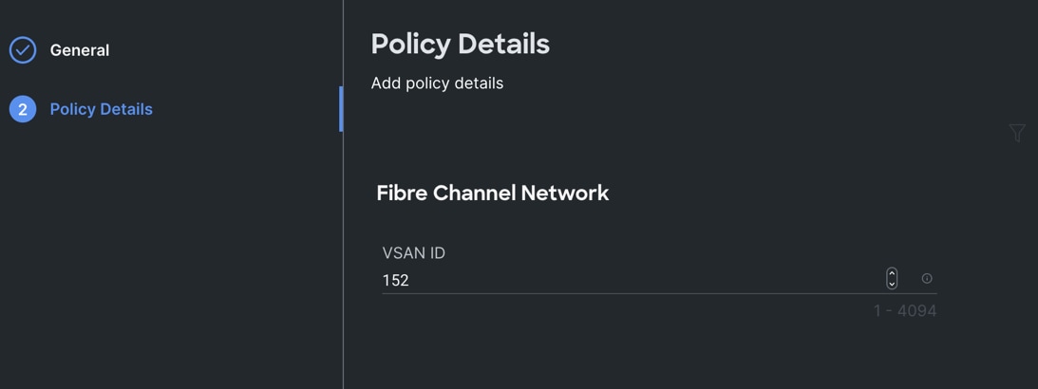This screenshot has width=1038, height=389.
Task: Click the blue active step indicator bar
Action: (341, 109)
